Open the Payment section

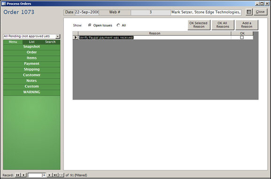[x=31, y=63]
